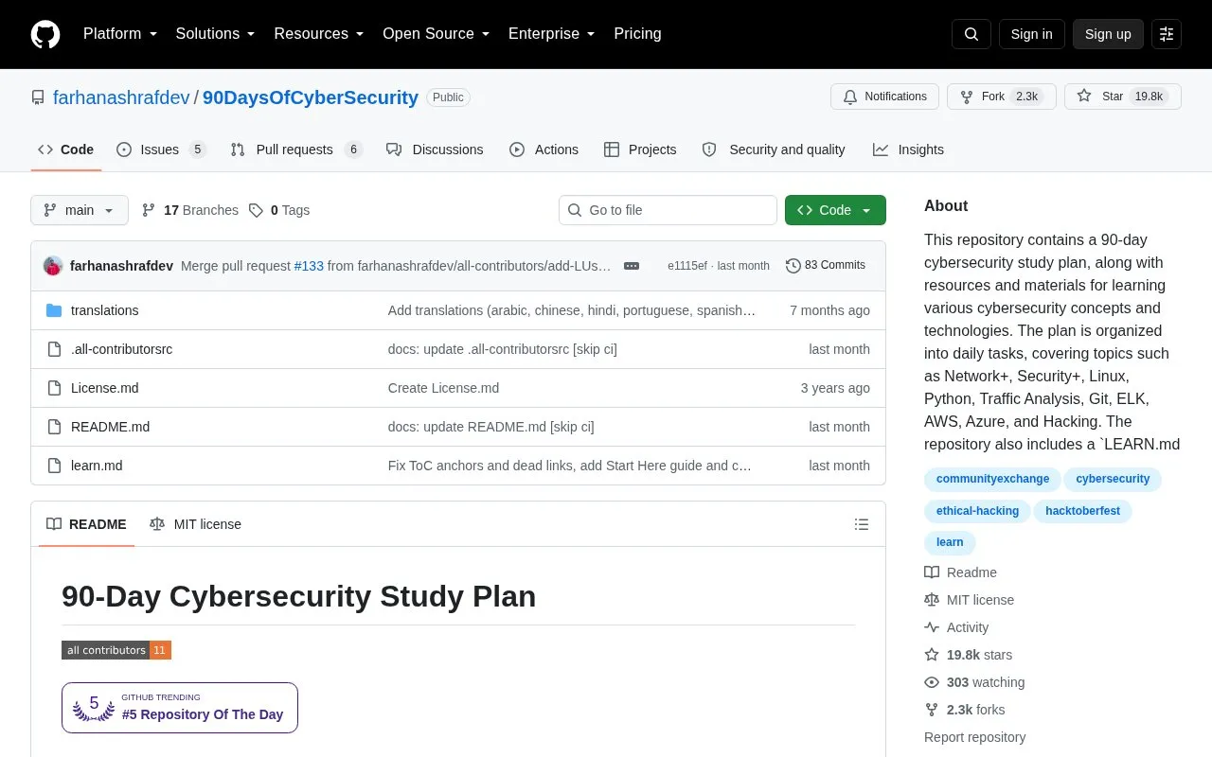Click the Go to file input
Screen dimensions: 1212x757
tap(668, 210)
